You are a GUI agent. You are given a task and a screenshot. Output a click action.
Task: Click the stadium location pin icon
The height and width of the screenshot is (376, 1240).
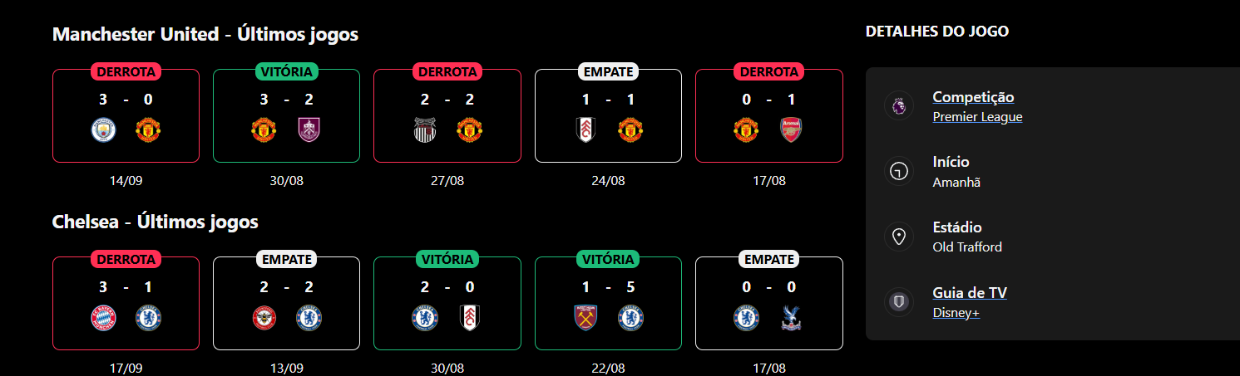click(x=898, y=237)
